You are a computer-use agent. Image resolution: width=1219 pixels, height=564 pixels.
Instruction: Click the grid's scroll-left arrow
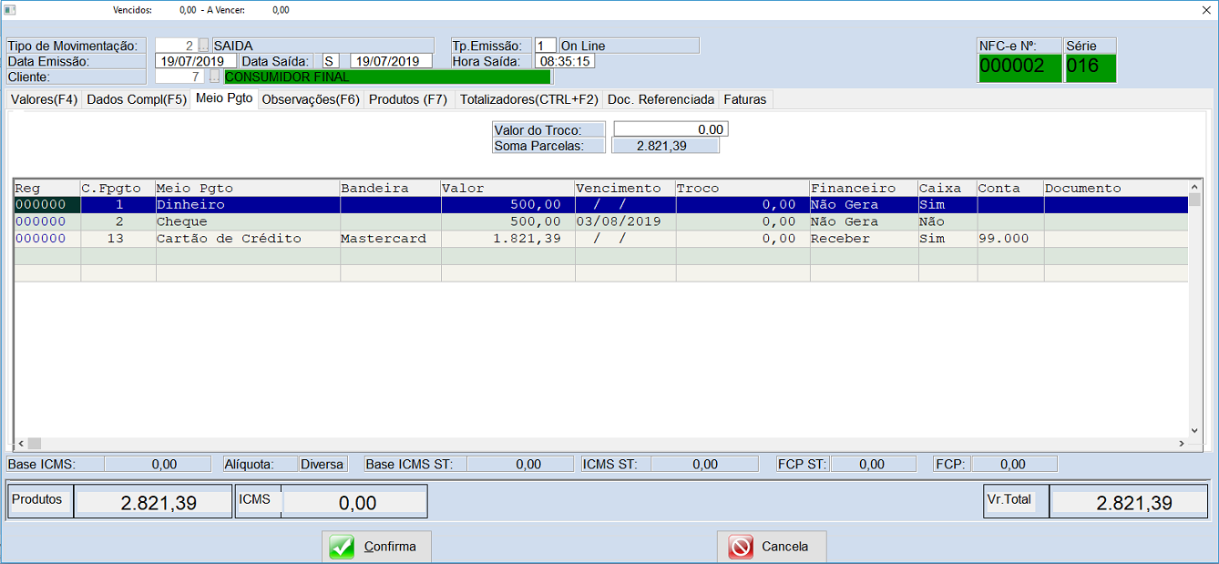coord(21,444)
